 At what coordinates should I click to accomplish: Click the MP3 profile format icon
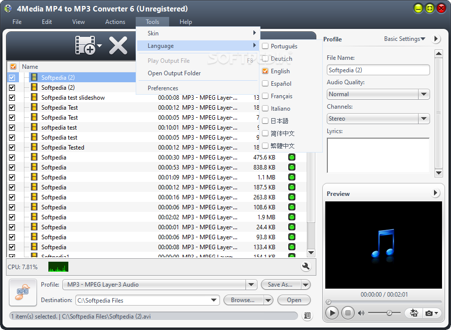coord(23,292)
